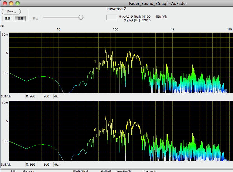Image resolution: width=233 pixels, height=172 pixels.
Task: Click the Fader_Sound_35.aqf window title
Action: [x=158, y=3]
